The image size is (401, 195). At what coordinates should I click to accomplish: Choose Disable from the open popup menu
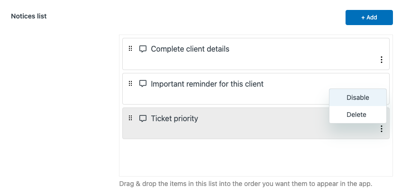tap(358, 97)
